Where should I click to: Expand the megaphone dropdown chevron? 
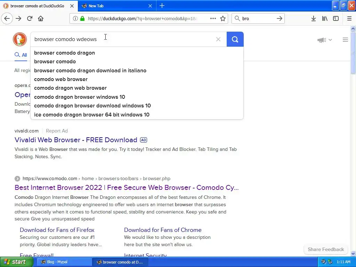point(330,40)
